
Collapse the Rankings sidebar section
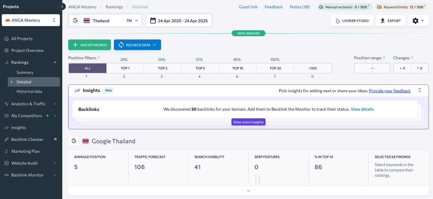pos(55,62)
